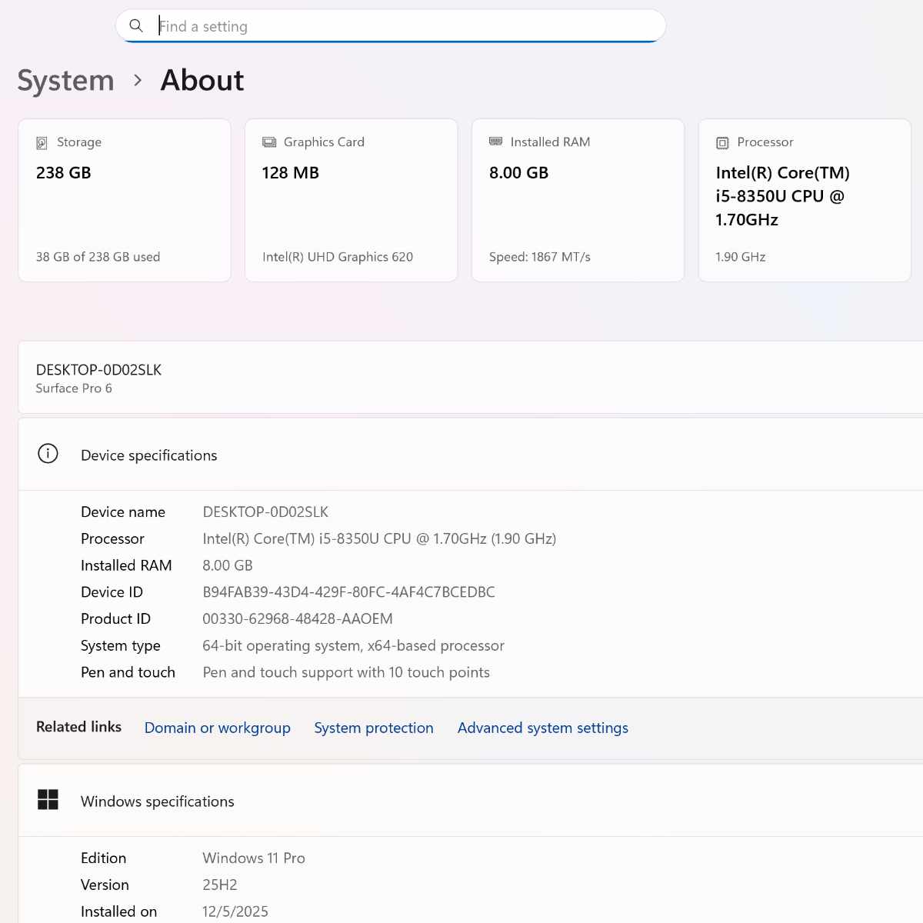
Task: Focus the Find a setting field
Action: coord(391,26)
